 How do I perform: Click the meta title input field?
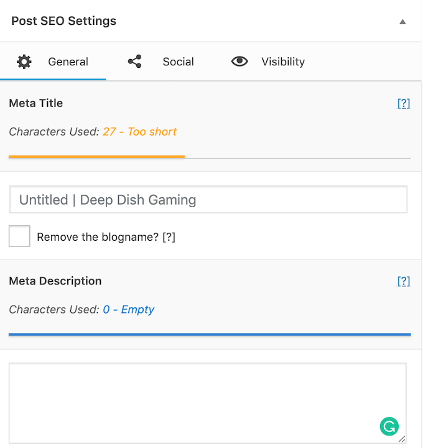[x=208, y=200]
